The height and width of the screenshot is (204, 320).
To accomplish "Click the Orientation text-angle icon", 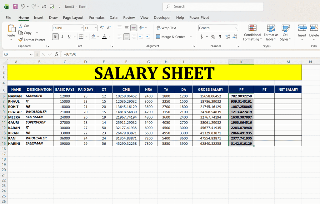I will coord(141,28).
